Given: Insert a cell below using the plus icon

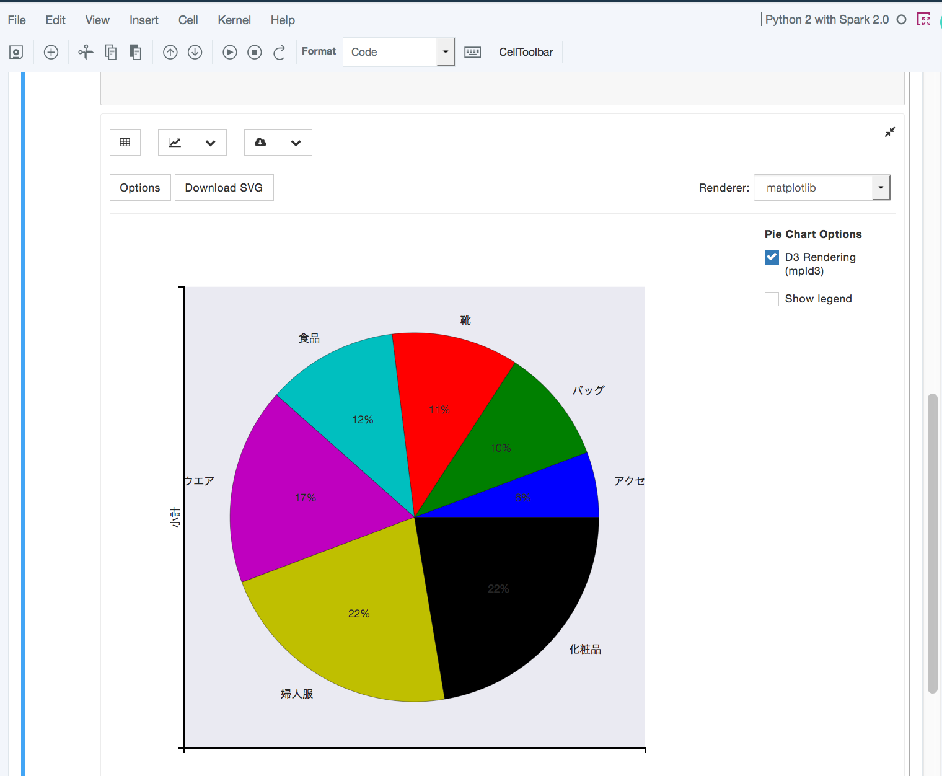Looking at the screenshot, I should (51, 51).
